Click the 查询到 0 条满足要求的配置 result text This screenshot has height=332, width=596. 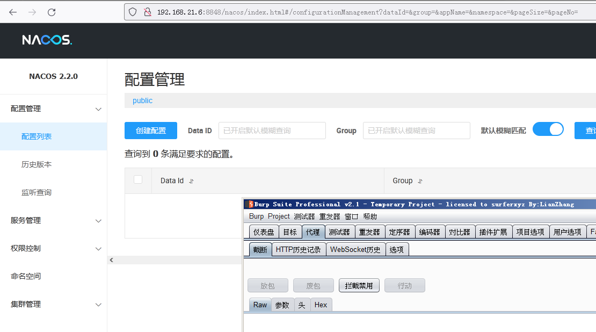pyautogui.click(x=179, y=154)
